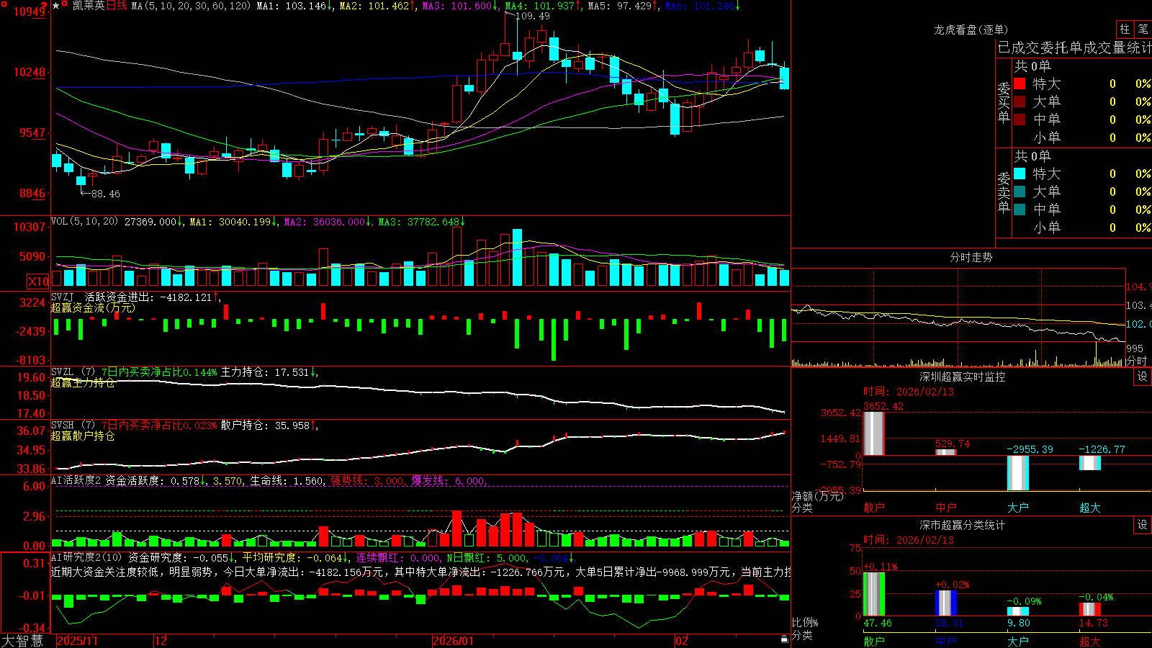Viewport: 1152px width, 648px height.
Task: Click the 分时走势 panel title
Action: (x=971, y=257)
